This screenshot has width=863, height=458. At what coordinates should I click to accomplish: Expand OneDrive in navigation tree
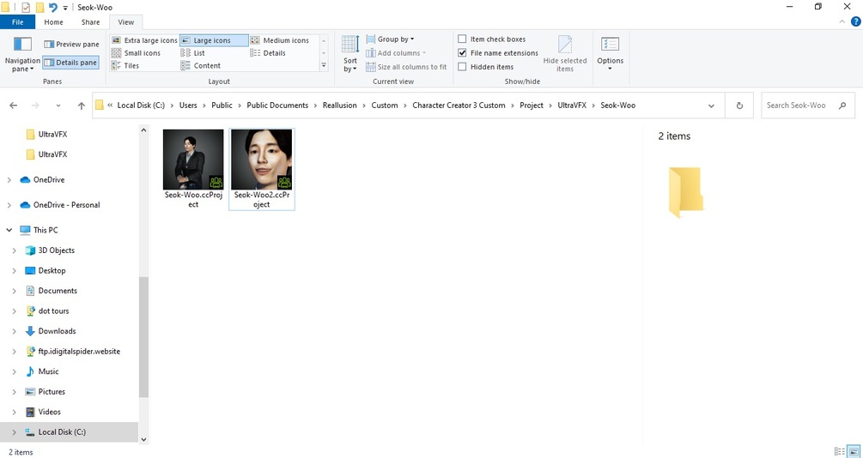[9, 180]
